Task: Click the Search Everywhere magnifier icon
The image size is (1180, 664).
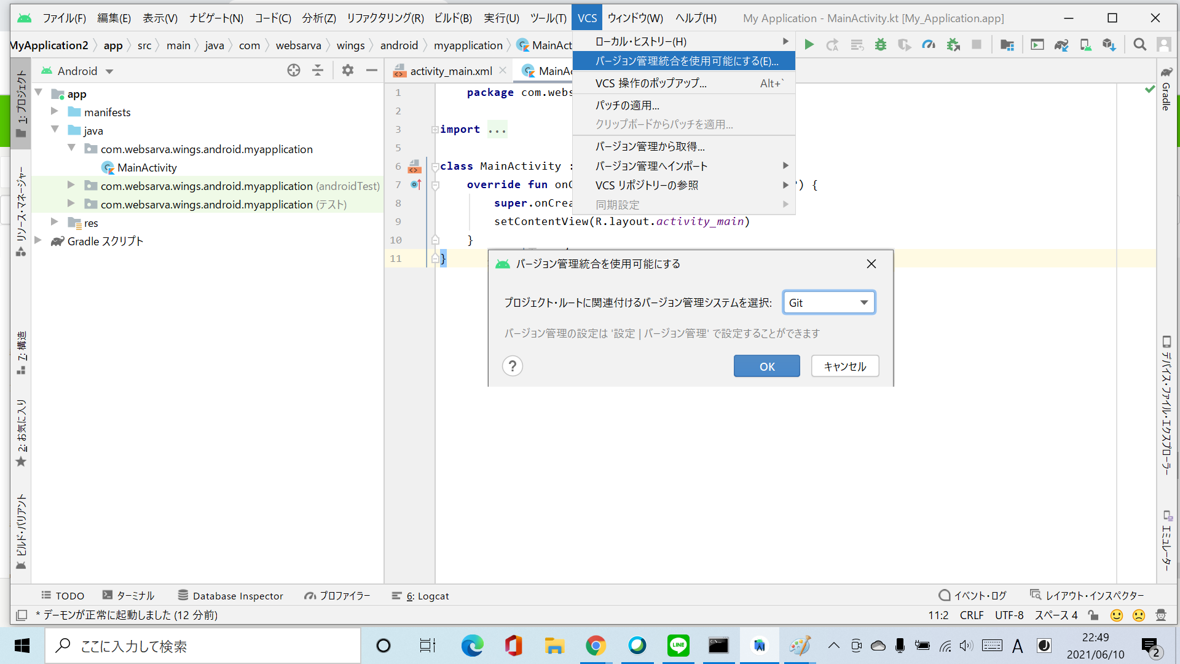Action: (x=1139, y=45)
